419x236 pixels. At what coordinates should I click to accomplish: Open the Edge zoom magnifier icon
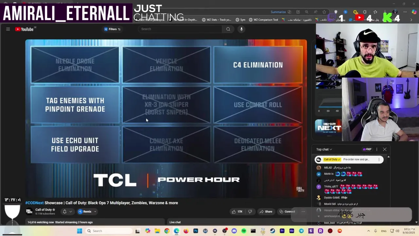[x=307, y=12]
